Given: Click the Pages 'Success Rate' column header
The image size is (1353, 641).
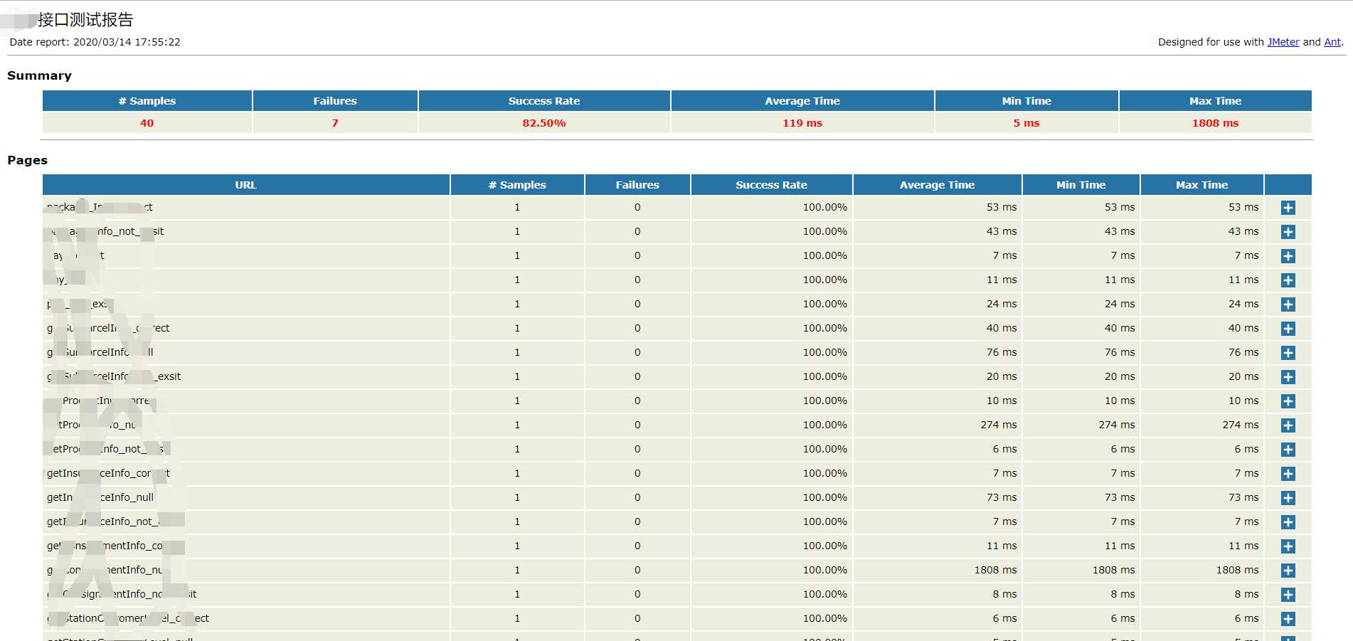Looking at the screenshot, I should pyautogui.click(x=772, y=185).
